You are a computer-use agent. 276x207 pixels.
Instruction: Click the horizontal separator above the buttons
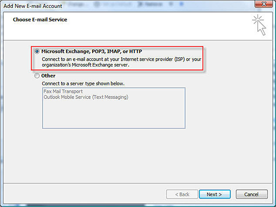(x=138, y=183)
